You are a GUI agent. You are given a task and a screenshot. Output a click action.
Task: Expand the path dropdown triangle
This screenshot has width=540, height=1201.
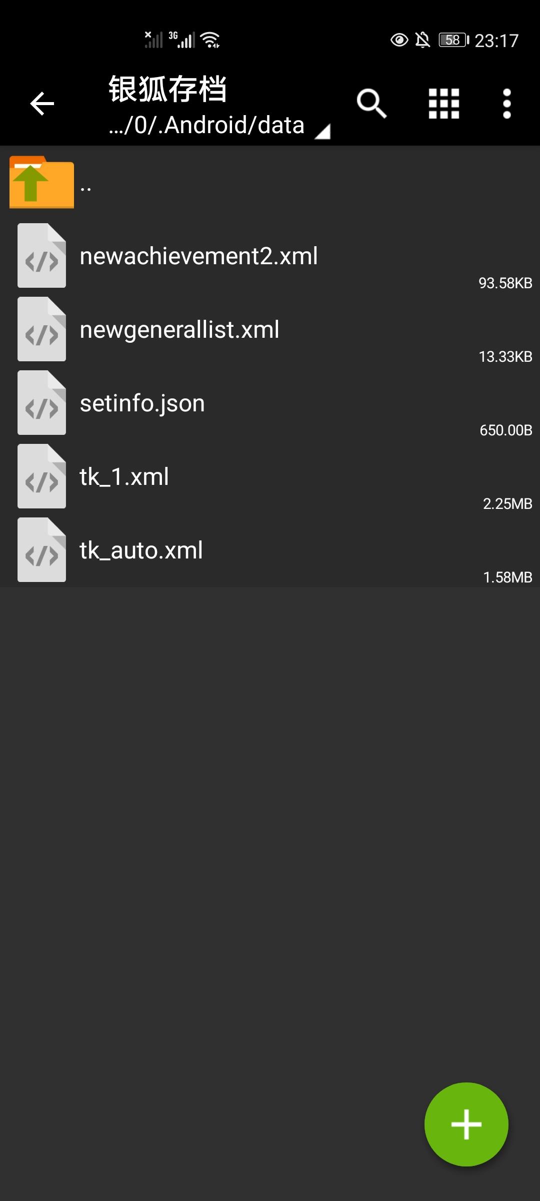pos(322,132)
